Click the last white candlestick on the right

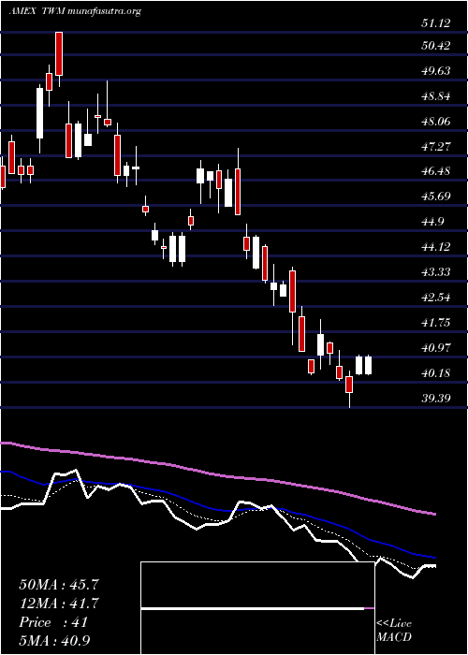point(368,366)
